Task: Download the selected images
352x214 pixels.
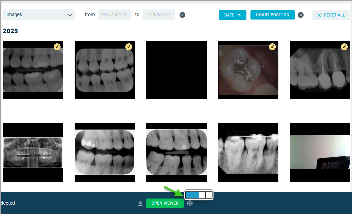Action: click(140, 203)
